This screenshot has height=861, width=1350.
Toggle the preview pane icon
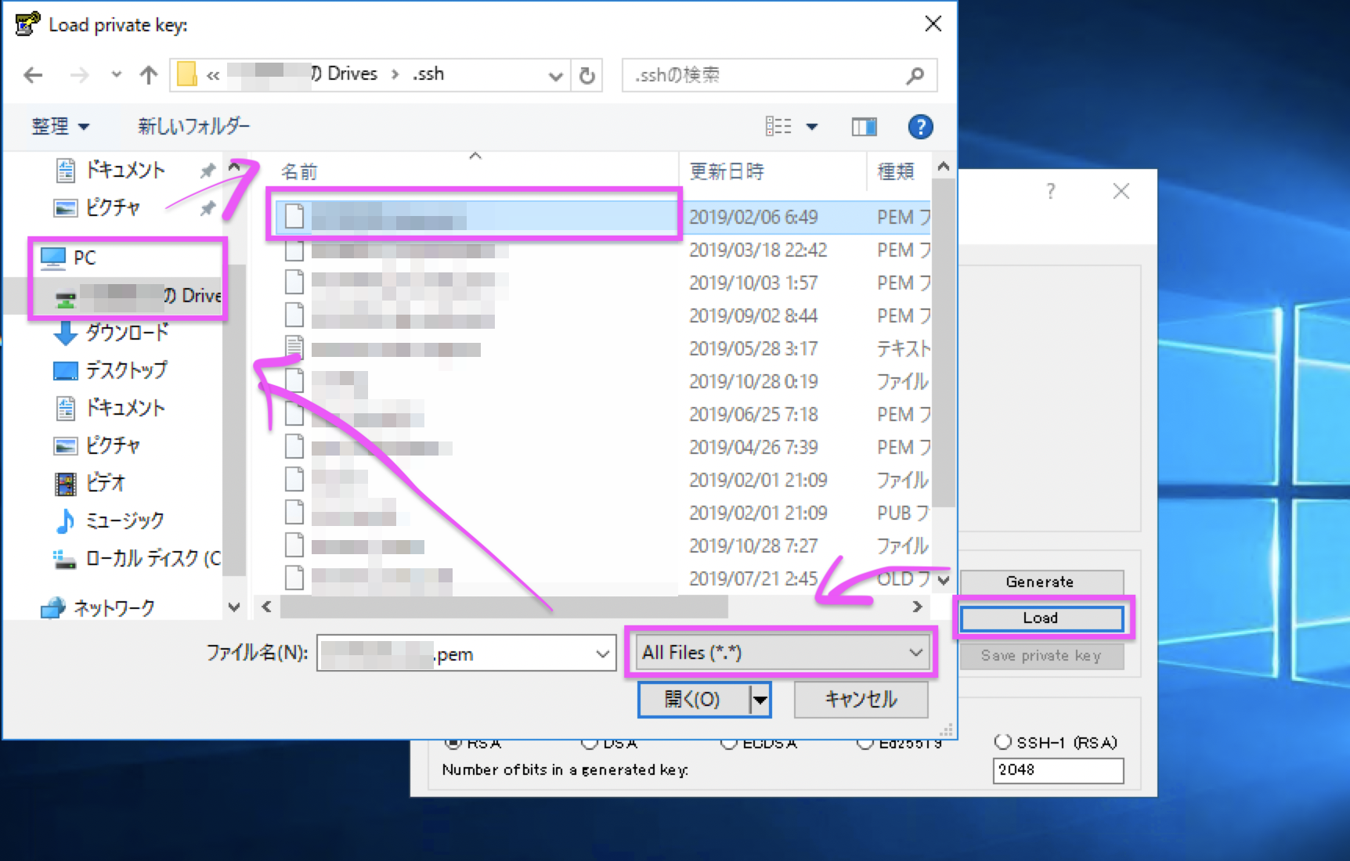click(864, 126)
